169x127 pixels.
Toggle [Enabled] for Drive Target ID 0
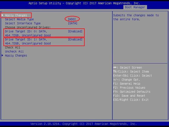click(x=75, y=31)
